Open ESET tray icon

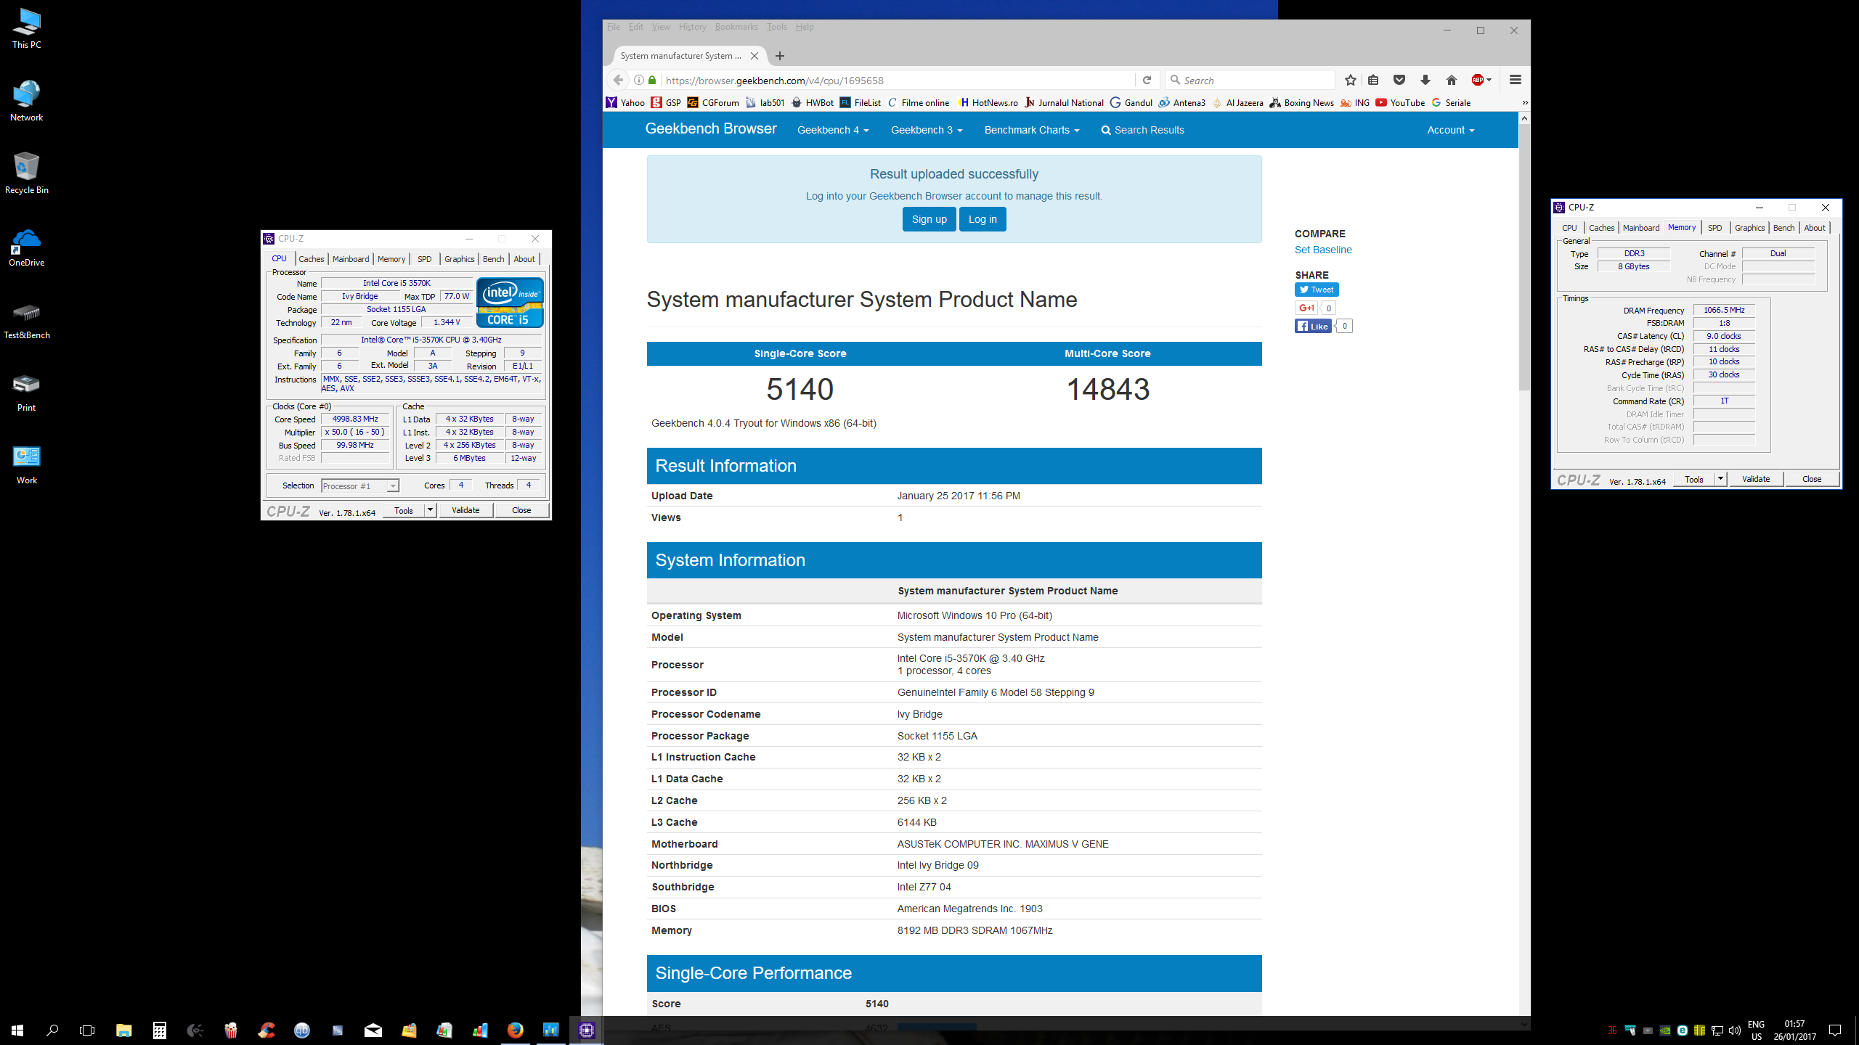[x=1682, y=1030]
